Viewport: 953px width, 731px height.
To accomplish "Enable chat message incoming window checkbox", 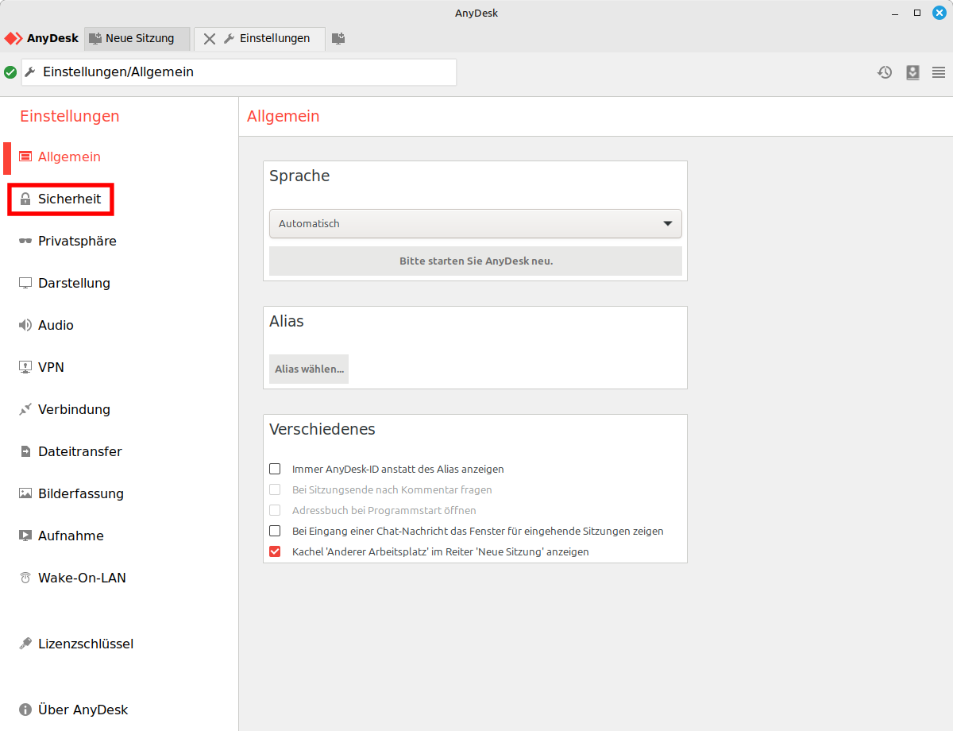I will pyautogui.click(x=275, y=531).
